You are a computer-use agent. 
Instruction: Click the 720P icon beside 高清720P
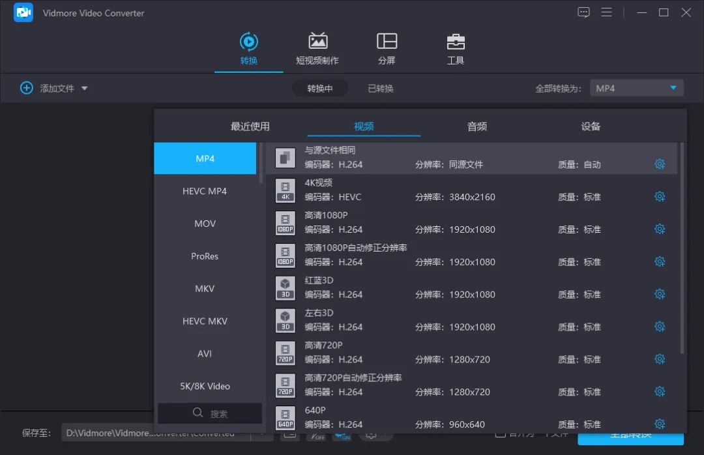tap(285, 353)
